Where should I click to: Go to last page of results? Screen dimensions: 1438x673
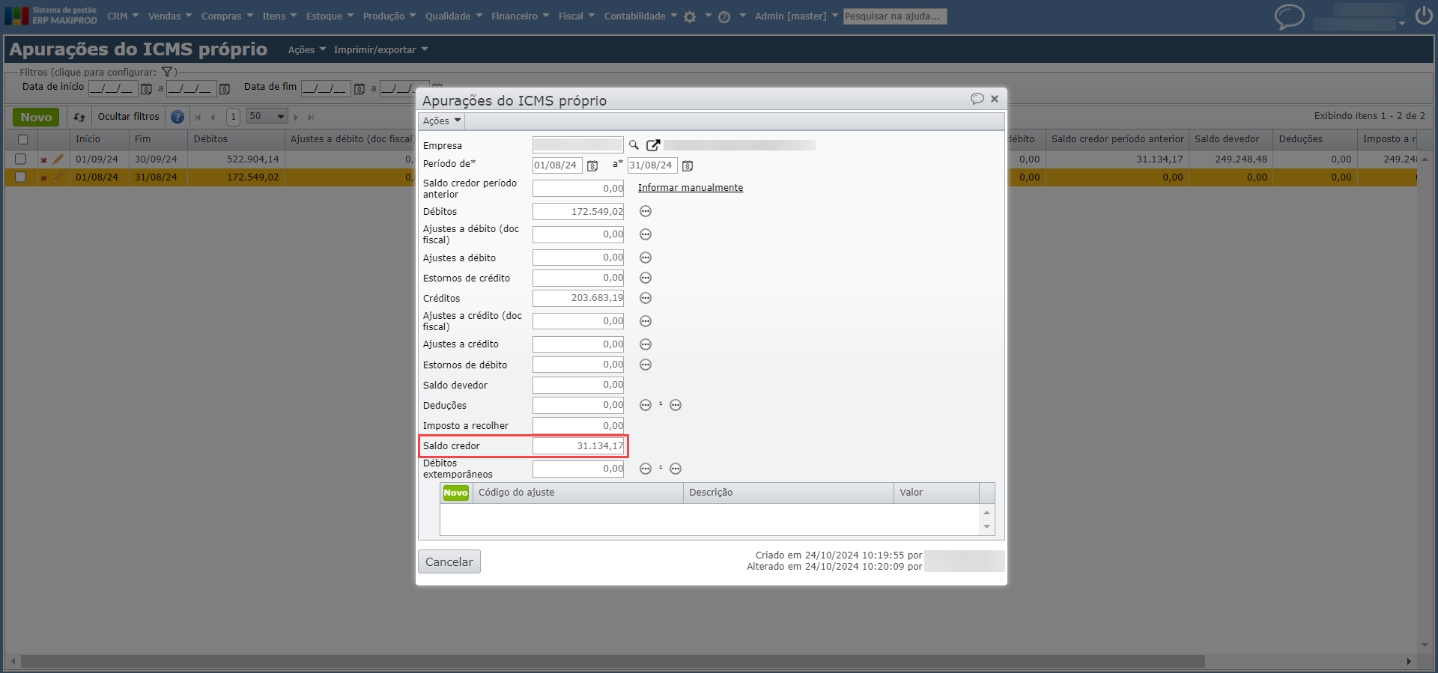coord(311,117)
